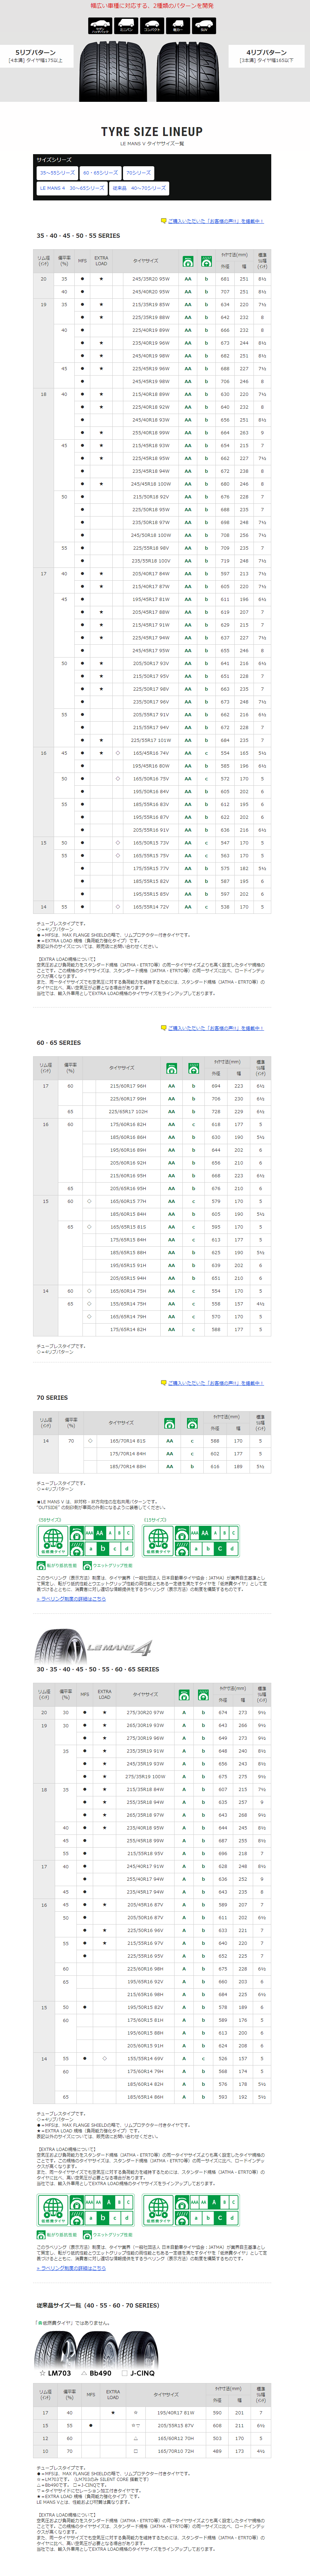Image resolution: width=310 pixels, height=2576 pixels.
Task: Click the 35・40・45・50・55 SERIES heading
Action: pos(78,236)
